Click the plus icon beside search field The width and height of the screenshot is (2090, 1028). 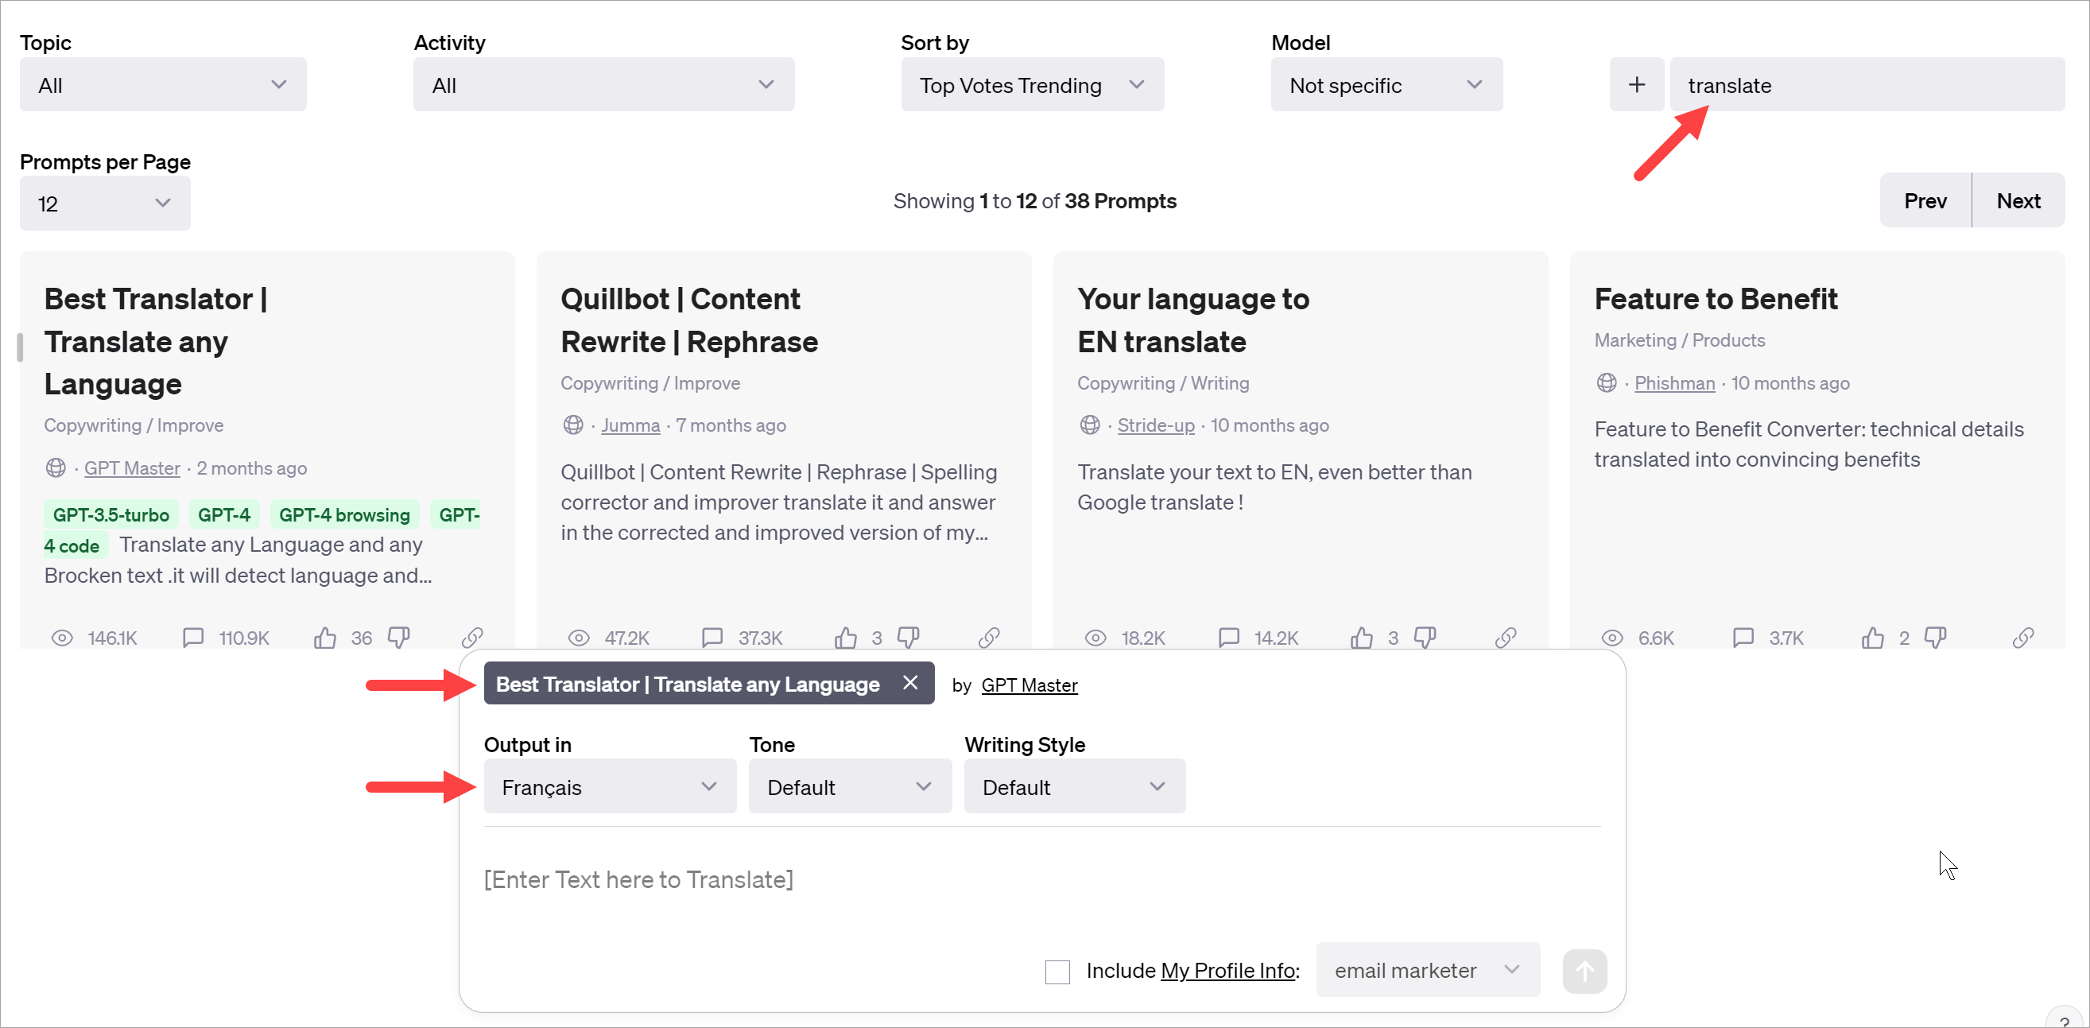pos(1636,84)
